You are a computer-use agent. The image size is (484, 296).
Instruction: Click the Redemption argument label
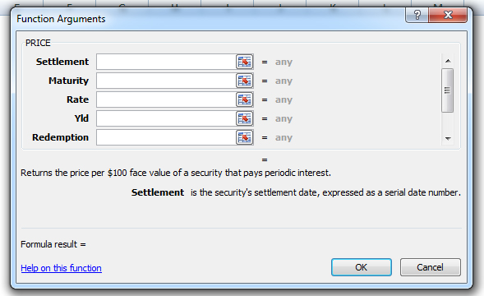pos(61,137)
